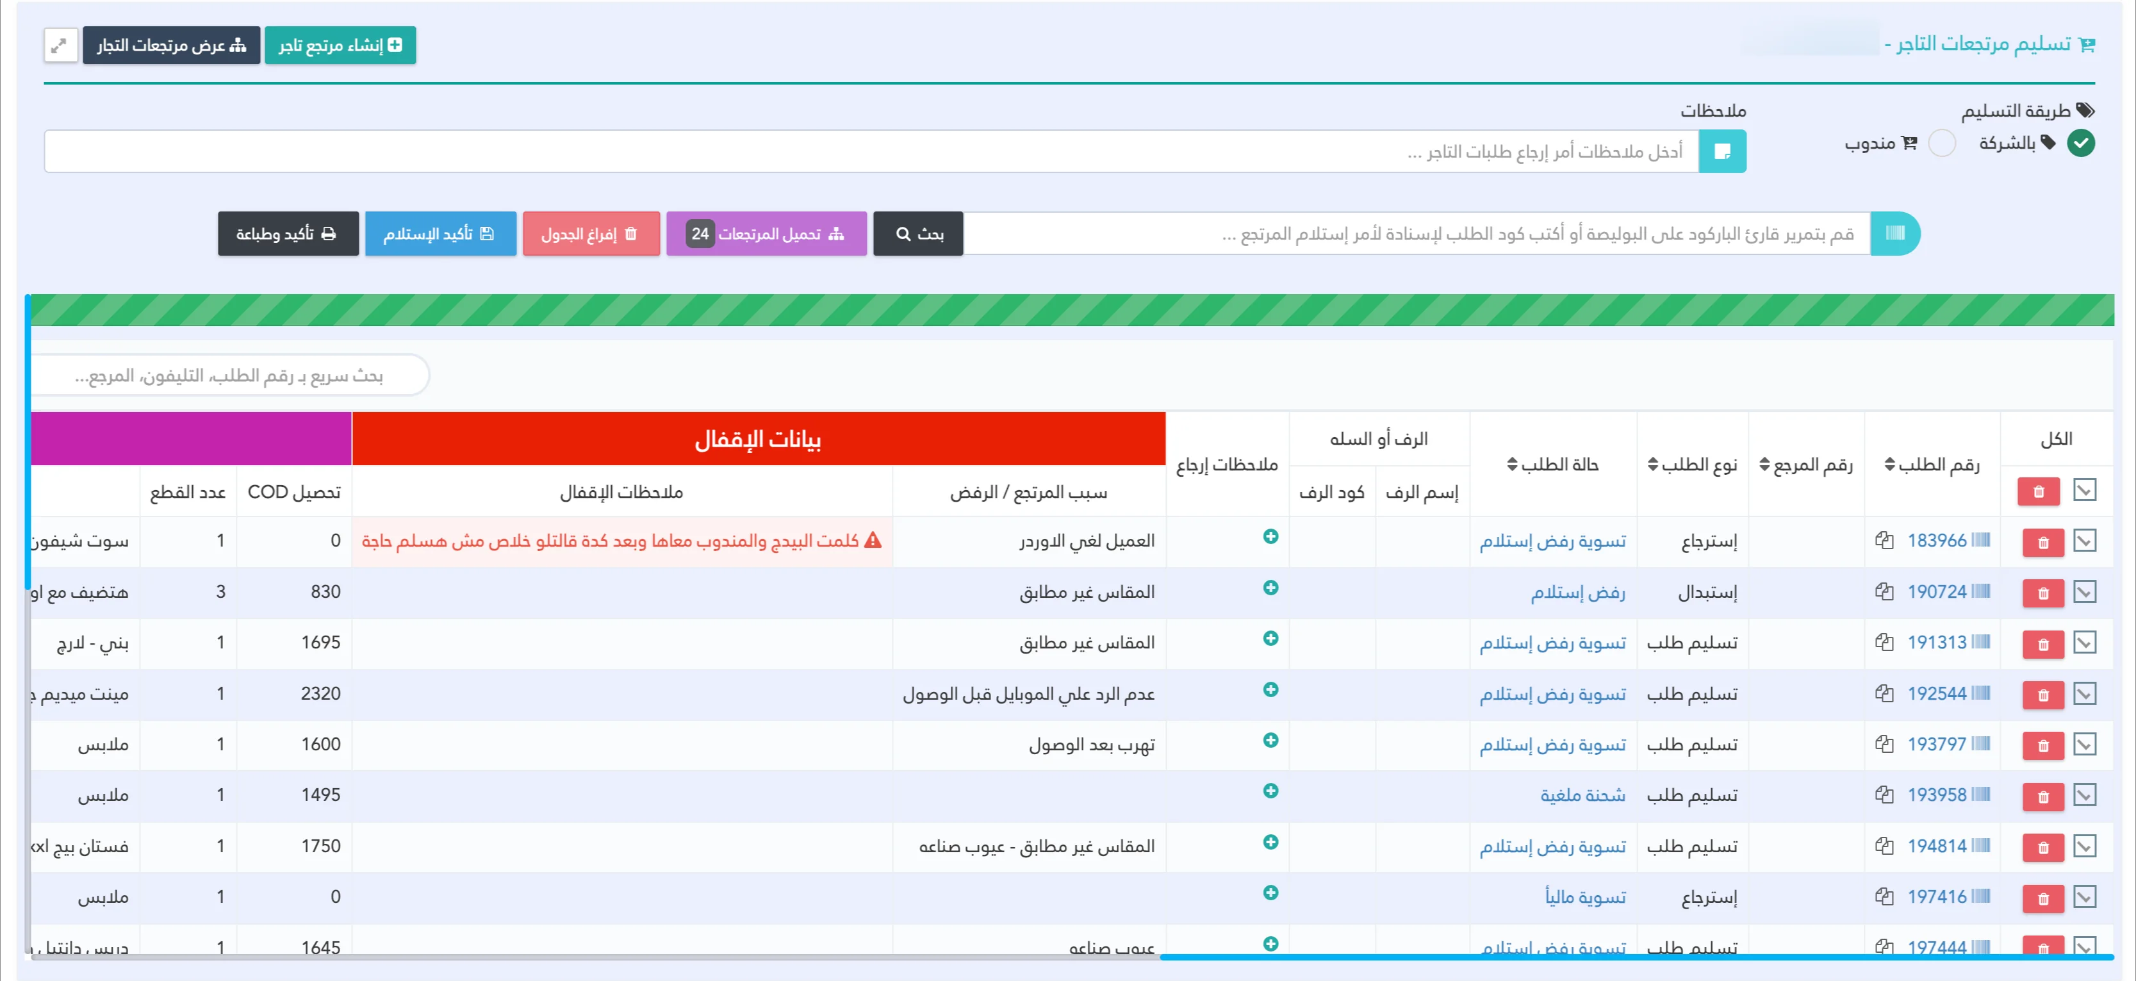Image resolution: width=2136 pixels, height=981 pixels.
Task: Click the notes icon beside ملاحظات field
Action: click(1722, 151)
